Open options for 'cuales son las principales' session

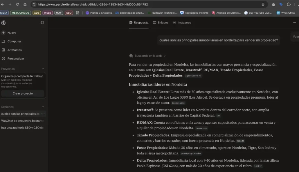(43, 114)
